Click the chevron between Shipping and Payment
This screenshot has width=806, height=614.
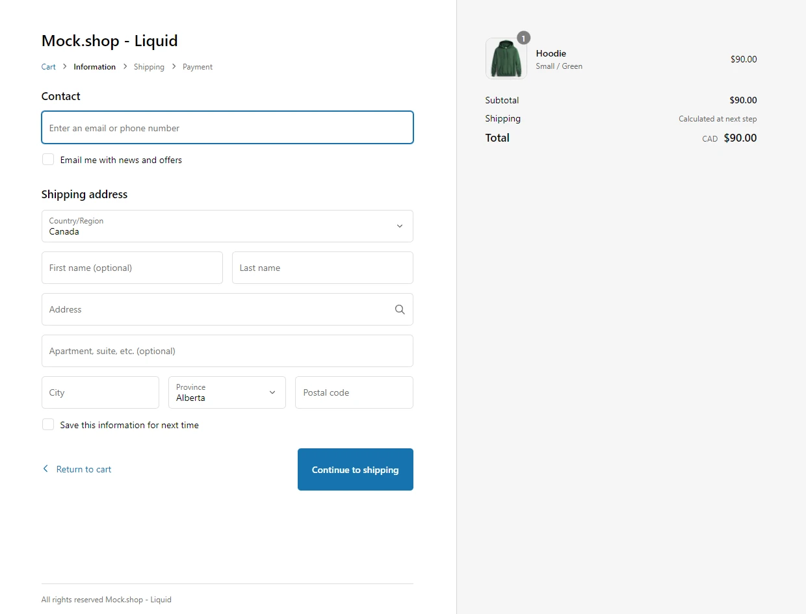173,66
